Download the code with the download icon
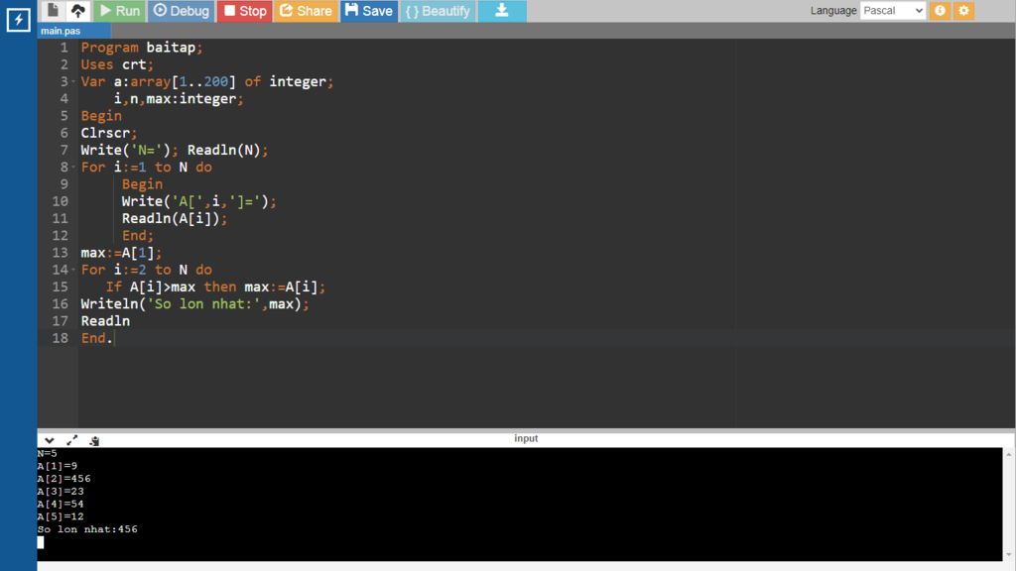The height and width of the screenshot is (571, 1016). coord(502,11)
